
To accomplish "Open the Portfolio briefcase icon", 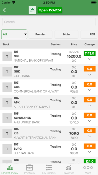I will coord(29,167).
